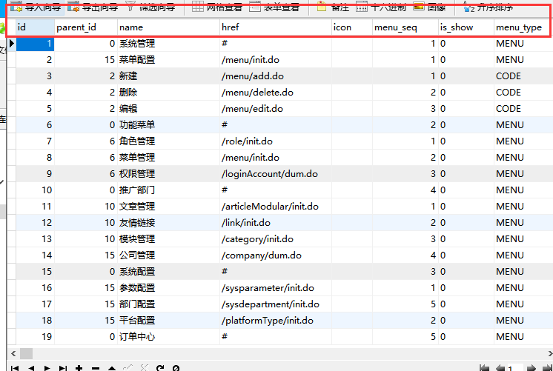The image size is (553, 371).
Task: Click the /link/init.do href cell
Action: (276, 222)
